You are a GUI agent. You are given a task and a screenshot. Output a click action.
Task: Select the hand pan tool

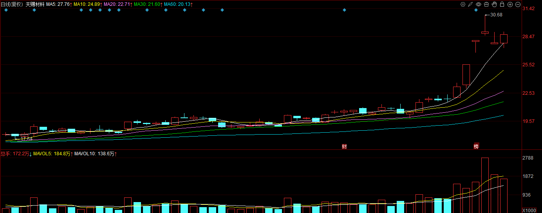point(494,4)
